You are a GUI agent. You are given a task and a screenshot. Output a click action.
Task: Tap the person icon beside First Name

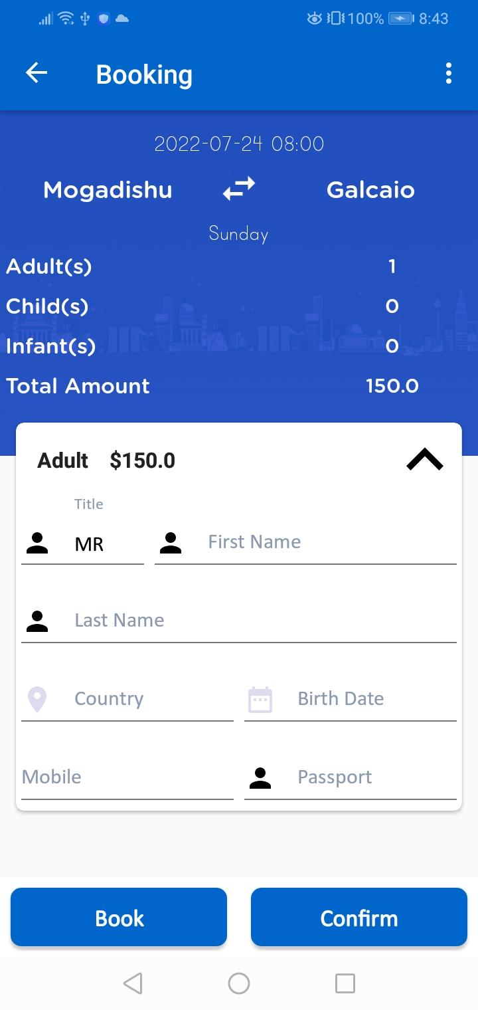coord(171,543)
